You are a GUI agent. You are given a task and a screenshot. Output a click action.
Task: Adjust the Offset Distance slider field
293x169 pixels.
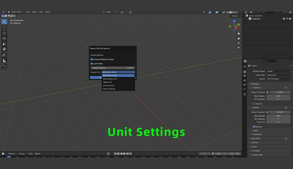(113, 68)
